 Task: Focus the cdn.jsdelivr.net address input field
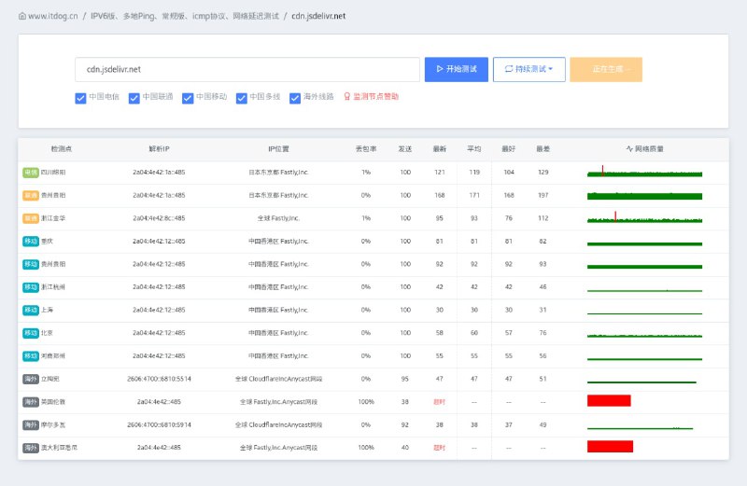(x=247, y=69)
